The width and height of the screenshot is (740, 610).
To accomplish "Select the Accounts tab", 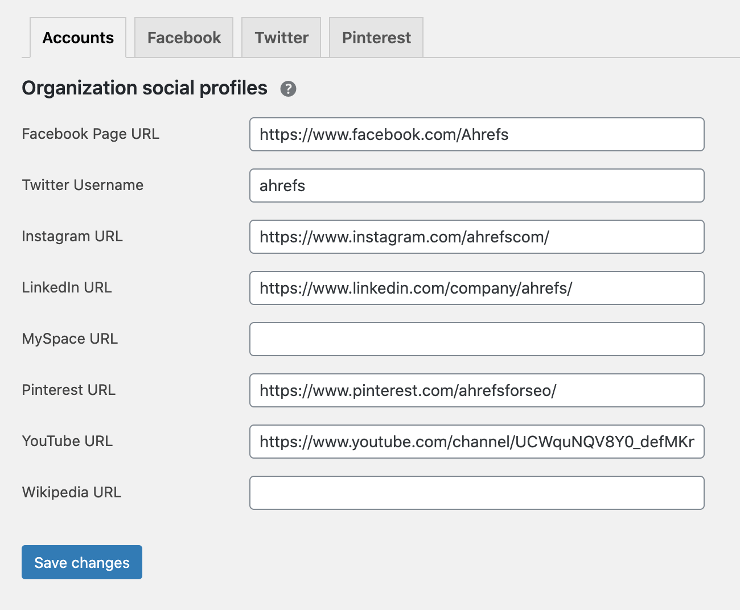I will click(x=77, y=37).
